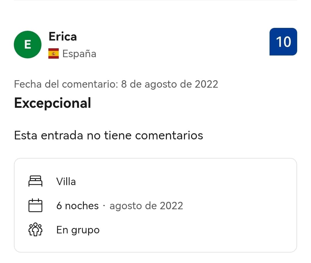The width and height of the screenshot is (311, 263).
Task: Click the Fecha del comentario label
Action: click(66, 84)
